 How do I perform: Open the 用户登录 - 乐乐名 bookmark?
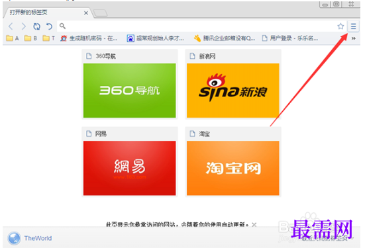[289, 38]
